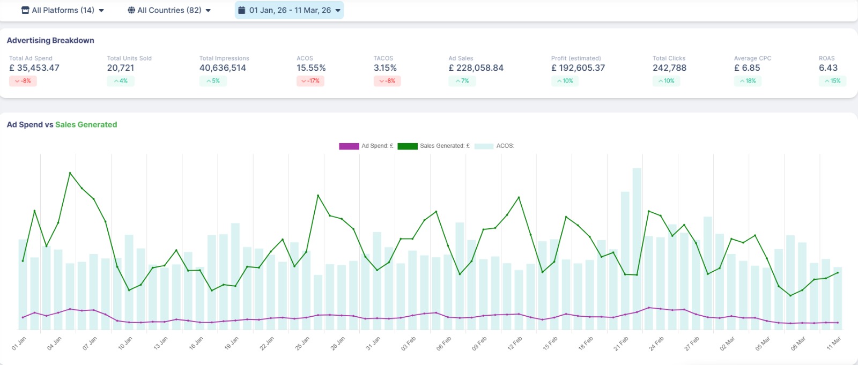858x365 pixels.
Task: Click the purple Ad Spend legend swatch
Action: [x=349, y=146]
